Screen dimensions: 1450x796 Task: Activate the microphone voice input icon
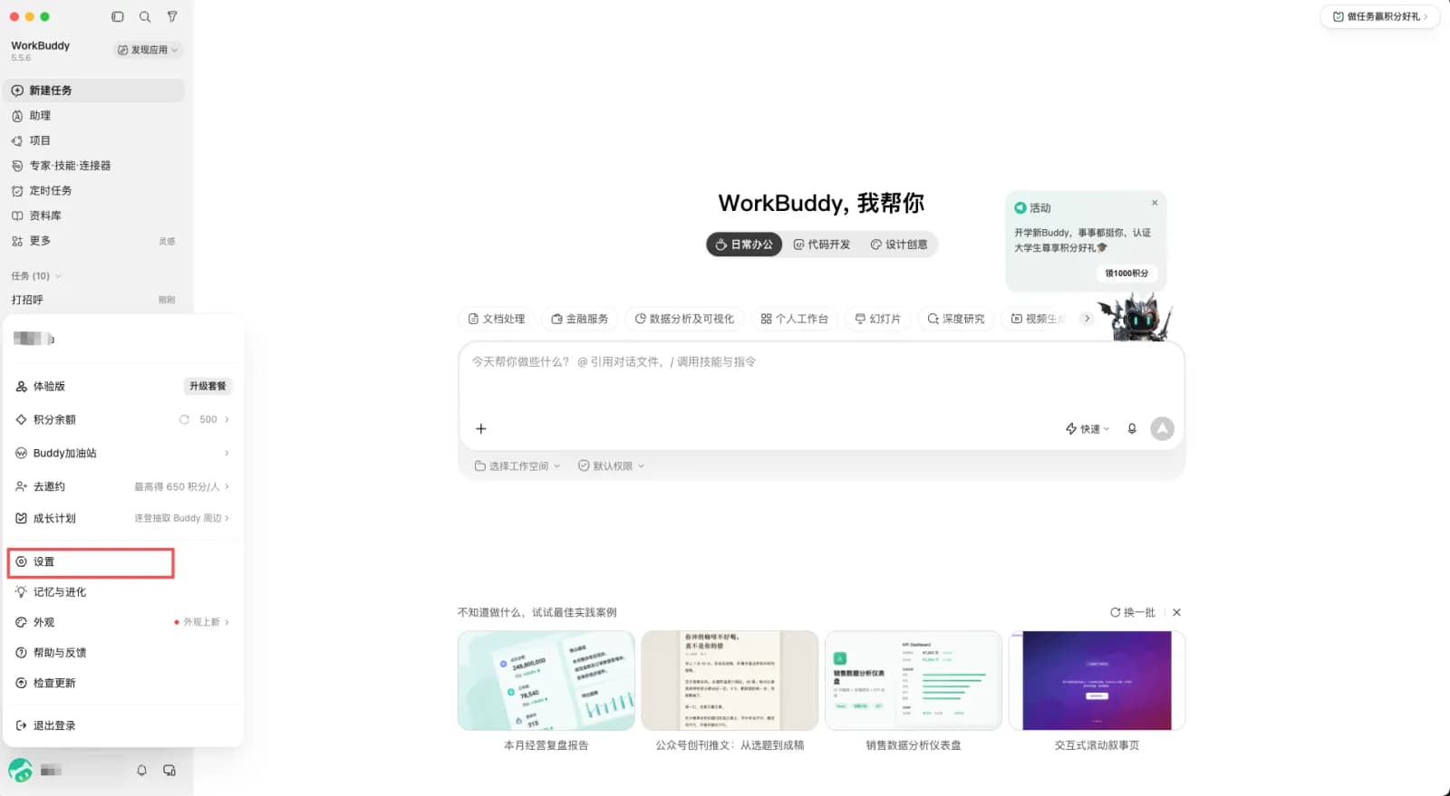[x=1132, y=428]
